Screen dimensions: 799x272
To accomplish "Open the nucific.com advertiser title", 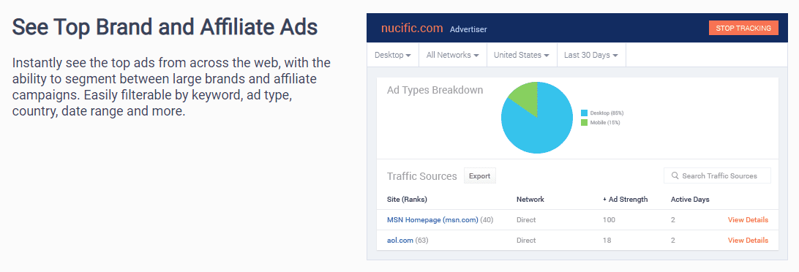I will tap(412, 29).
